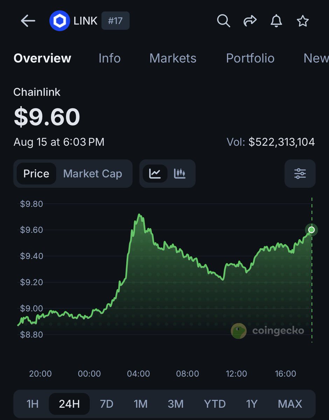The image size is (329, 420).
Task: Go to the Markets tab
Action: coord(173,58)
